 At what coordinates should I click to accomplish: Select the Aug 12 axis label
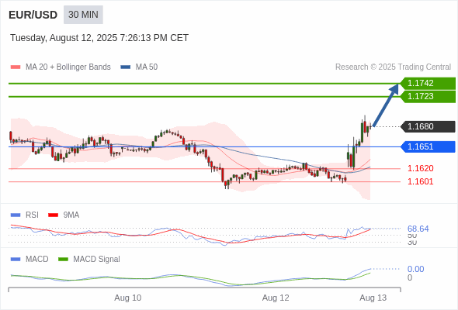(x=276, y=298)
